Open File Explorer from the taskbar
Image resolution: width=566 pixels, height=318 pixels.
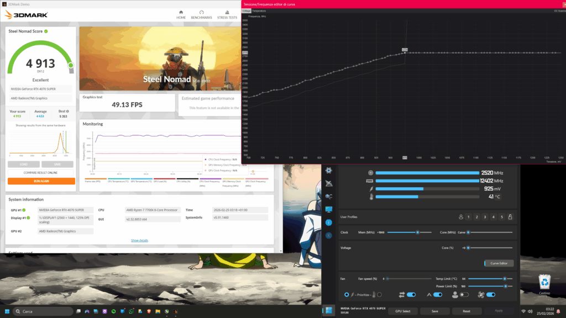158,311
